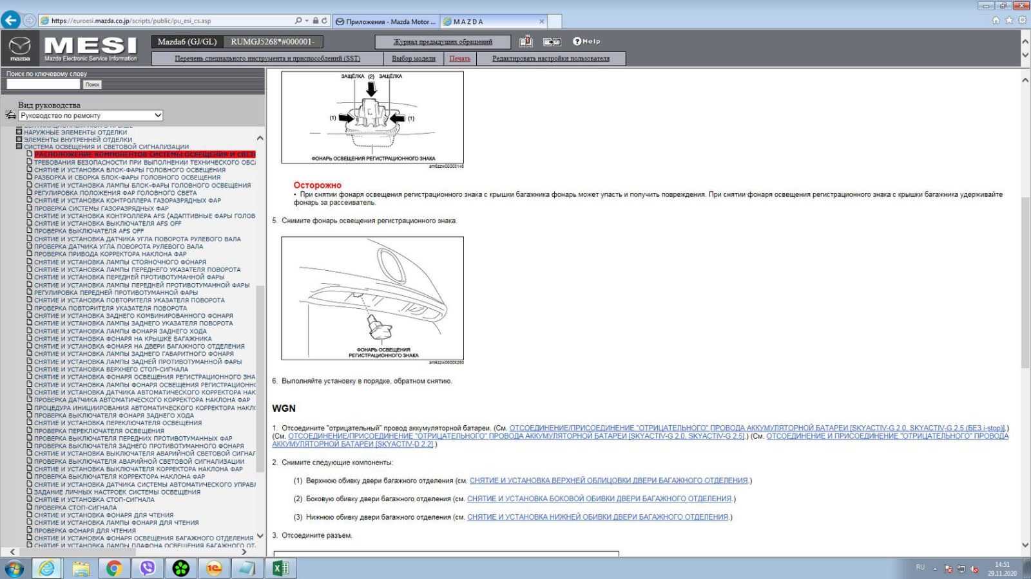
Task: Click the Mazda logo icon
Action: [x=20, y=49]
